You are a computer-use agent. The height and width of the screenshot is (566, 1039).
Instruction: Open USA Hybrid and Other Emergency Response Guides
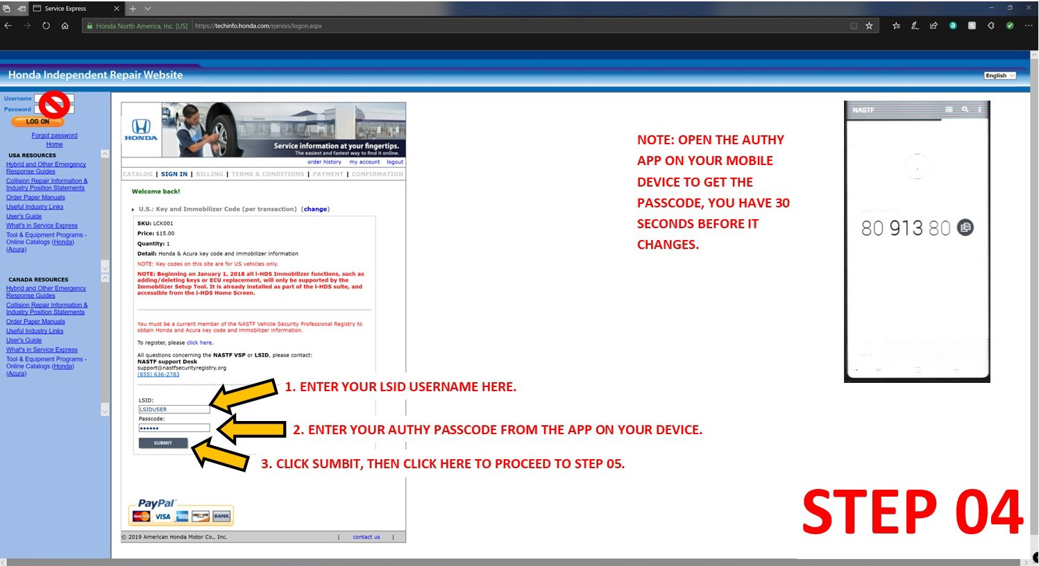[46, 168]
